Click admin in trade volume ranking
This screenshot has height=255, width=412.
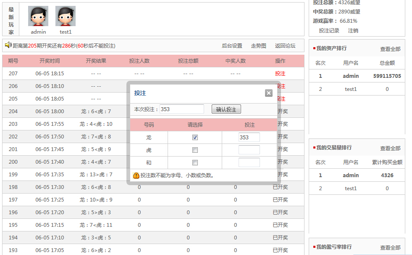point(351,175)
